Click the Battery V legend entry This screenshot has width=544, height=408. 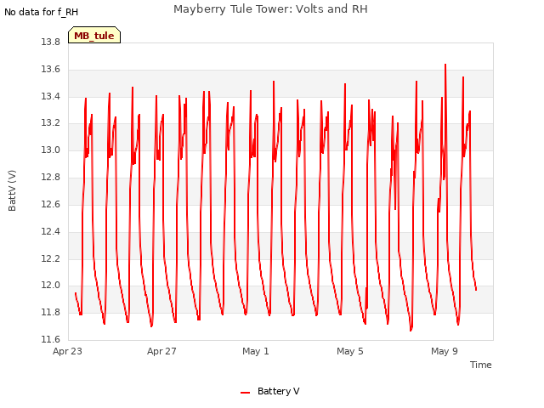click(x=270, y=391)
